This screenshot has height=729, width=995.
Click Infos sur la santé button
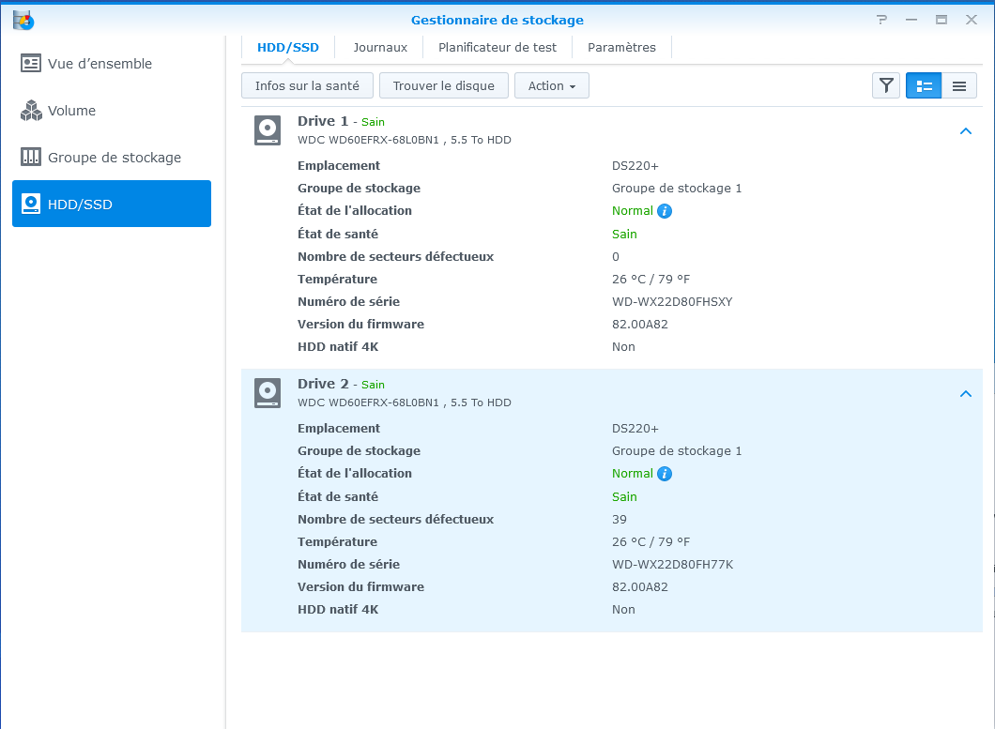click(307, 86)
